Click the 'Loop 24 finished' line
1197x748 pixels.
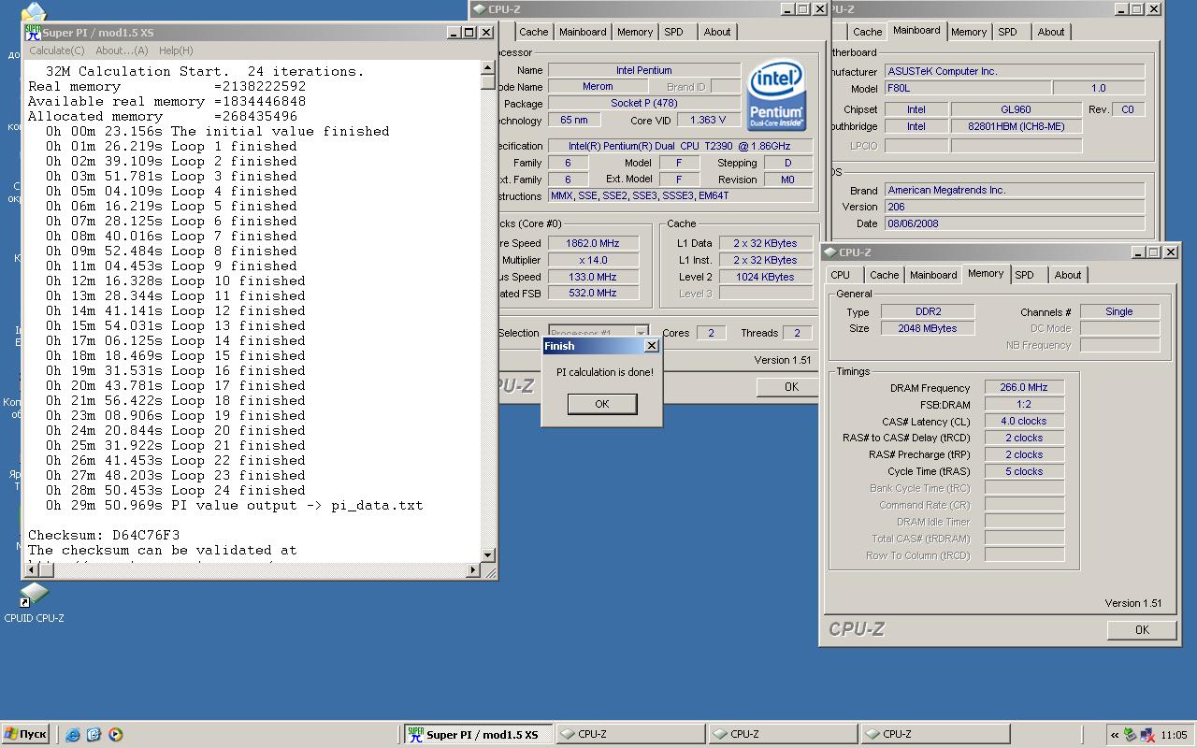coord(177,490)
